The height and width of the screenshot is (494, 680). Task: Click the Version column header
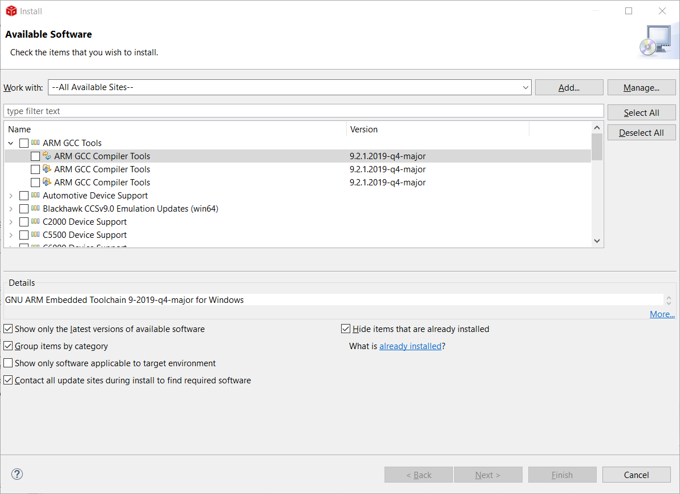tap(438, 129)
